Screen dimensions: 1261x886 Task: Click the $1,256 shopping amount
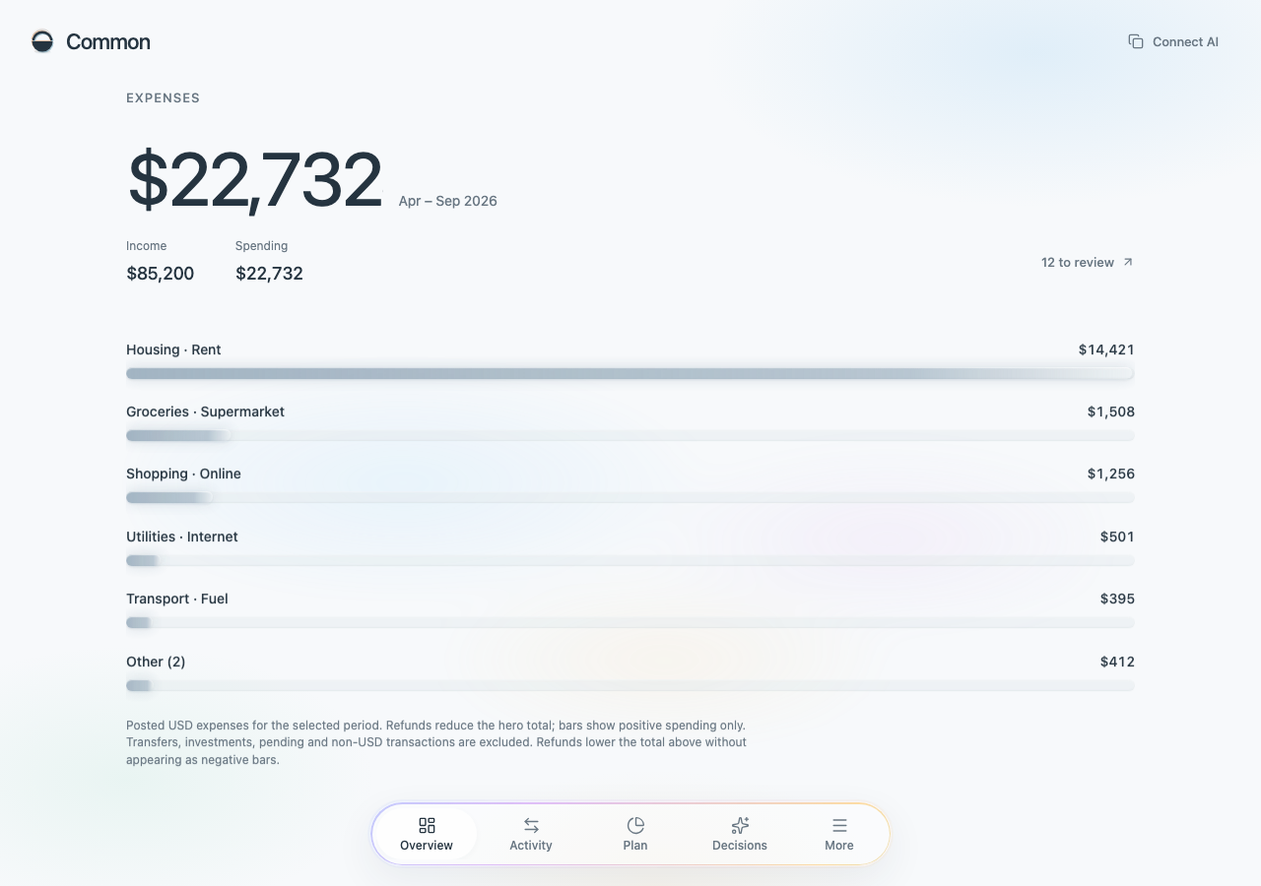[x=1111, y=474]
